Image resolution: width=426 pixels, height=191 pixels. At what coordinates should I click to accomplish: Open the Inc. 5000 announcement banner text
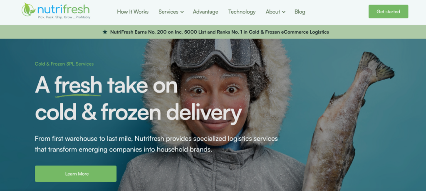pos(220,32)
